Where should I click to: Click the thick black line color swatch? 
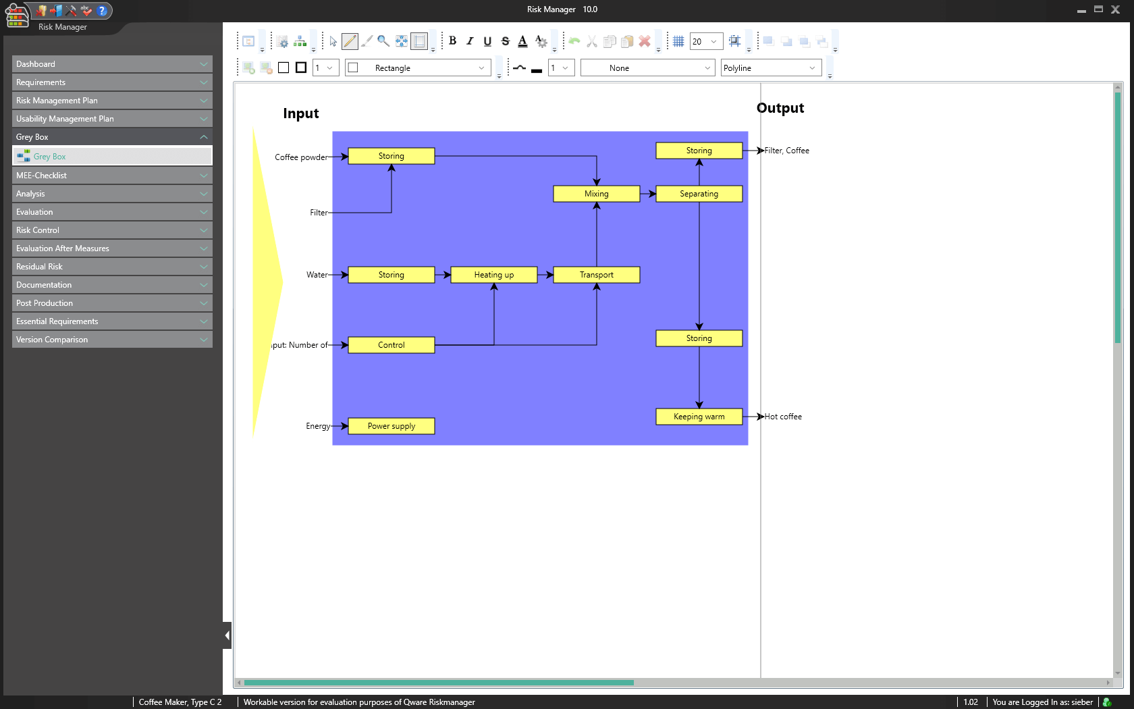click(x=537, y=69)
